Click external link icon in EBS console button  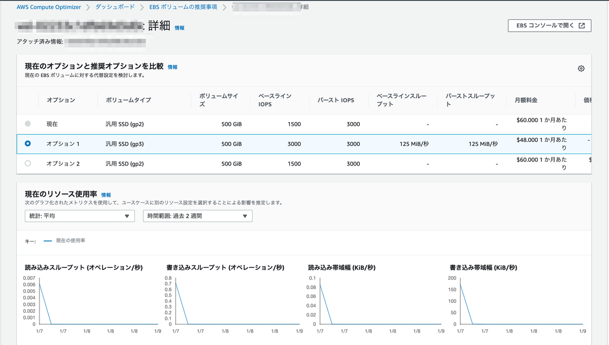tap(582, 26)
